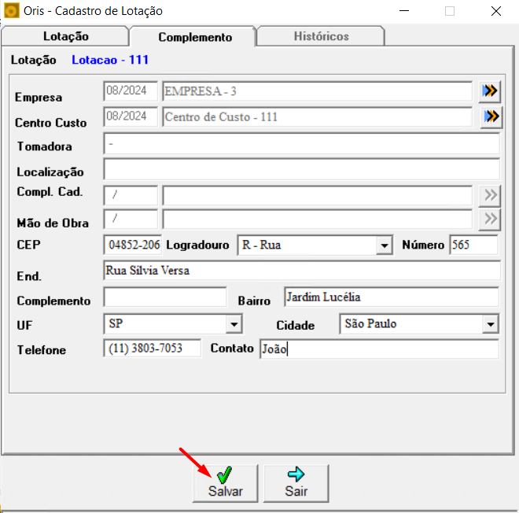
Task: Click the Número field showing 565
Action: point(473,245)
